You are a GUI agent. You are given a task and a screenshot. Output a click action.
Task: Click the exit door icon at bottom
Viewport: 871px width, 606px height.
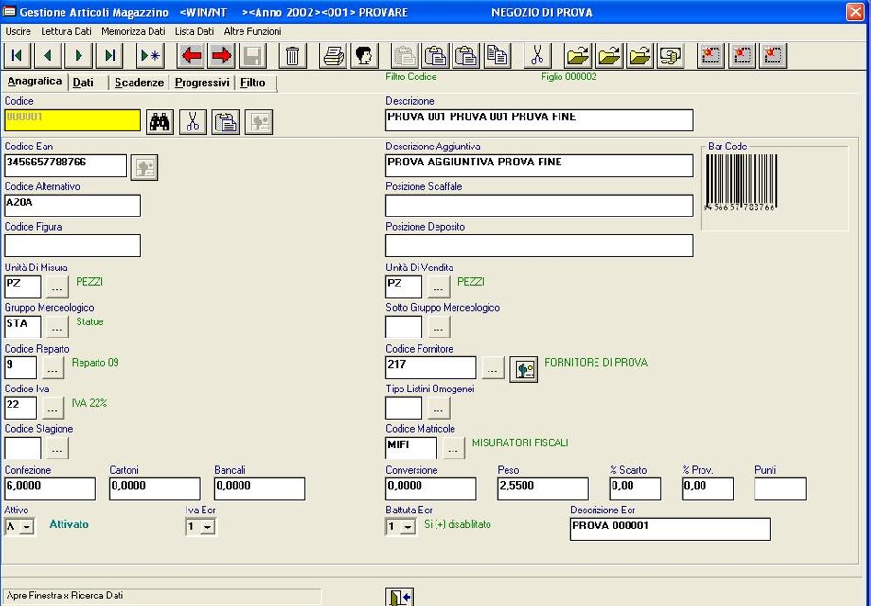pyautogui.click(x=400, y=597)
